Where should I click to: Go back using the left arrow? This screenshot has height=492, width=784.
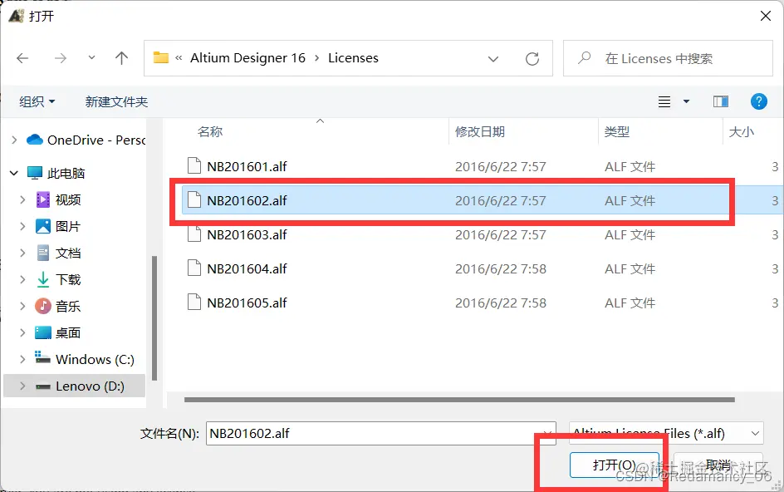pyautogui.click(x=22, y=58)
